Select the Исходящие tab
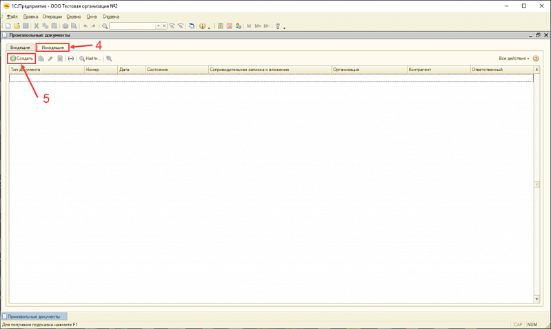551x329 pixels. click(52, 48)
